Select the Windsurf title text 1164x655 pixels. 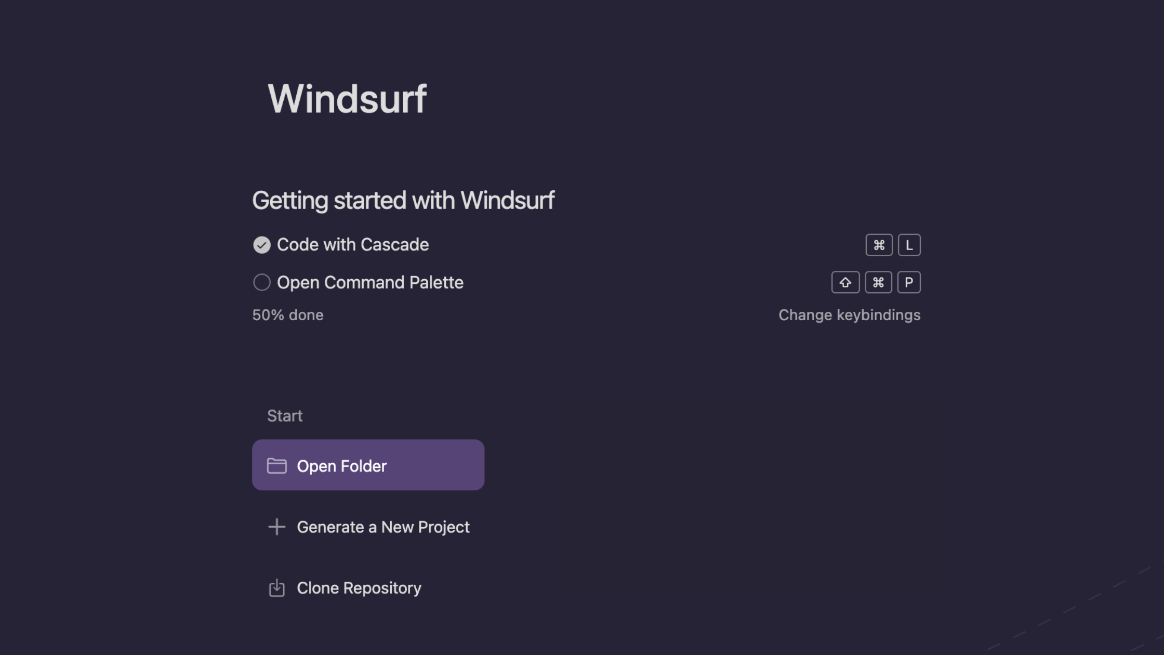pyautogui.click(x=347, y=98)
